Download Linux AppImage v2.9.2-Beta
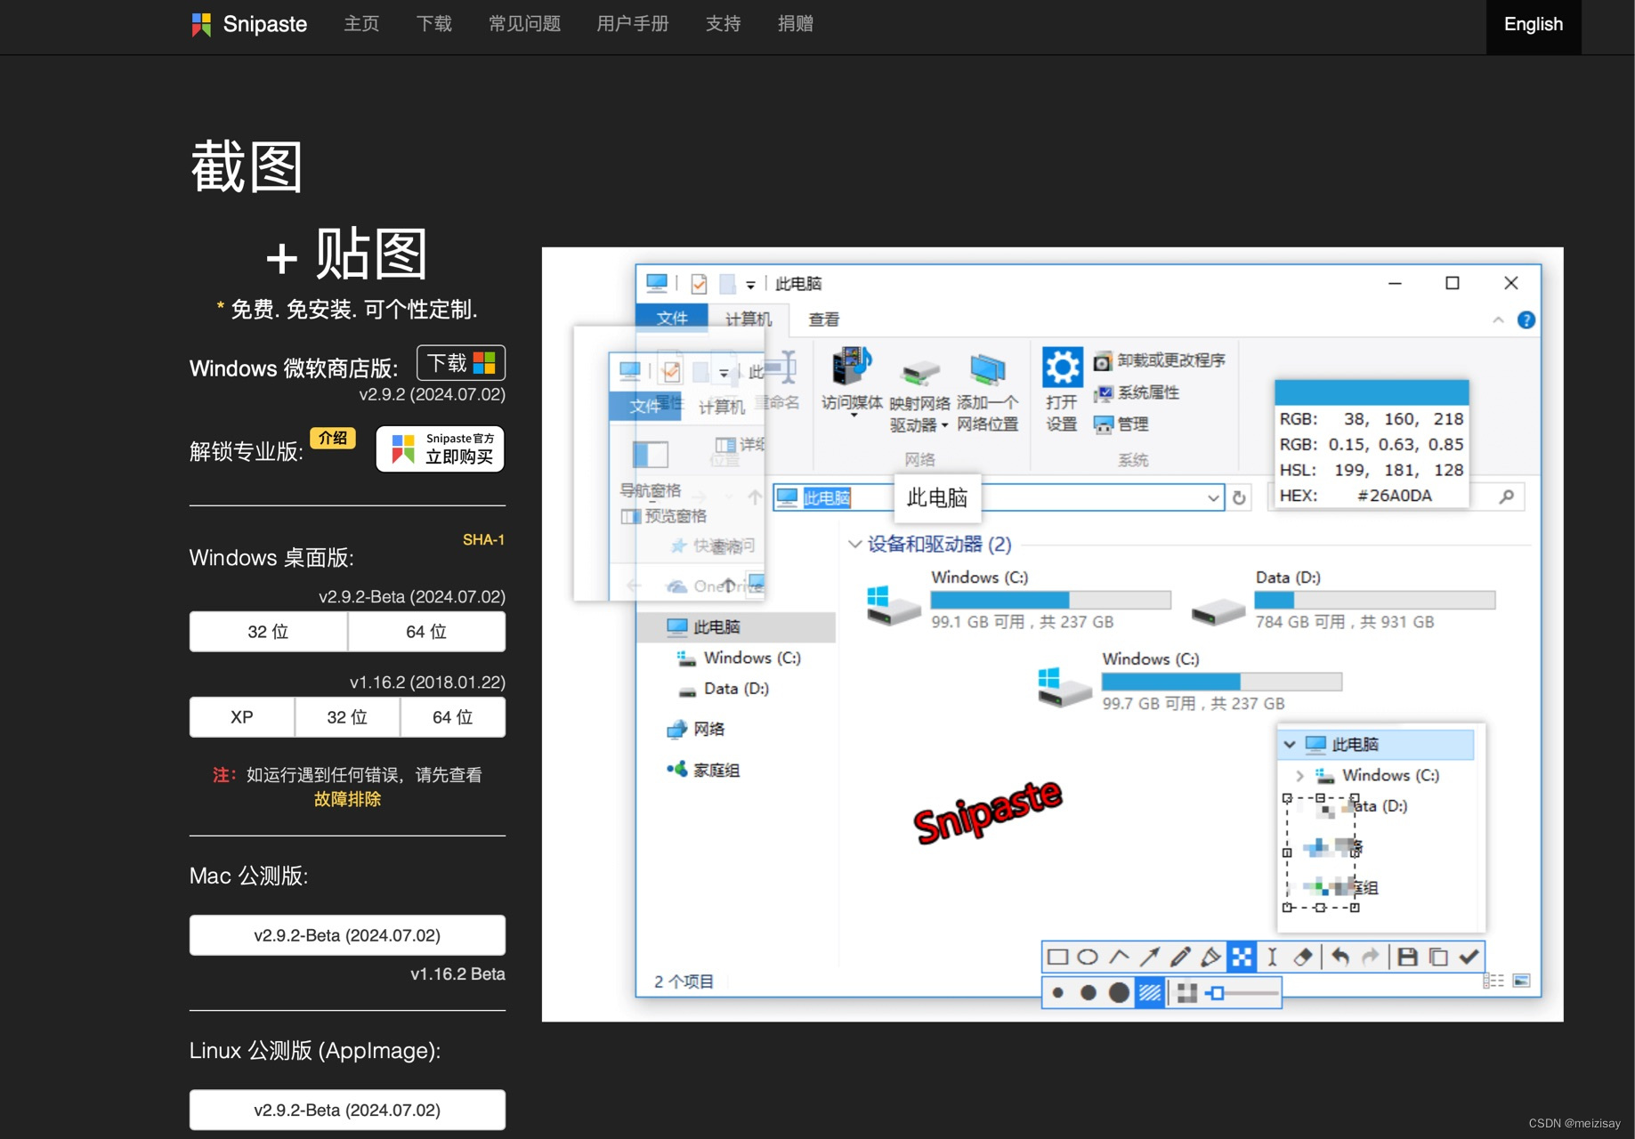The width and height of the screenshot is (1635, 1139). pyautogui.click(x=347, y=1110)
